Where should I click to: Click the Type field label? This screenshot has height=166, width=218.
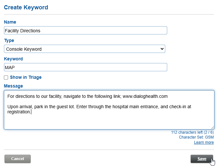(9, 41)
